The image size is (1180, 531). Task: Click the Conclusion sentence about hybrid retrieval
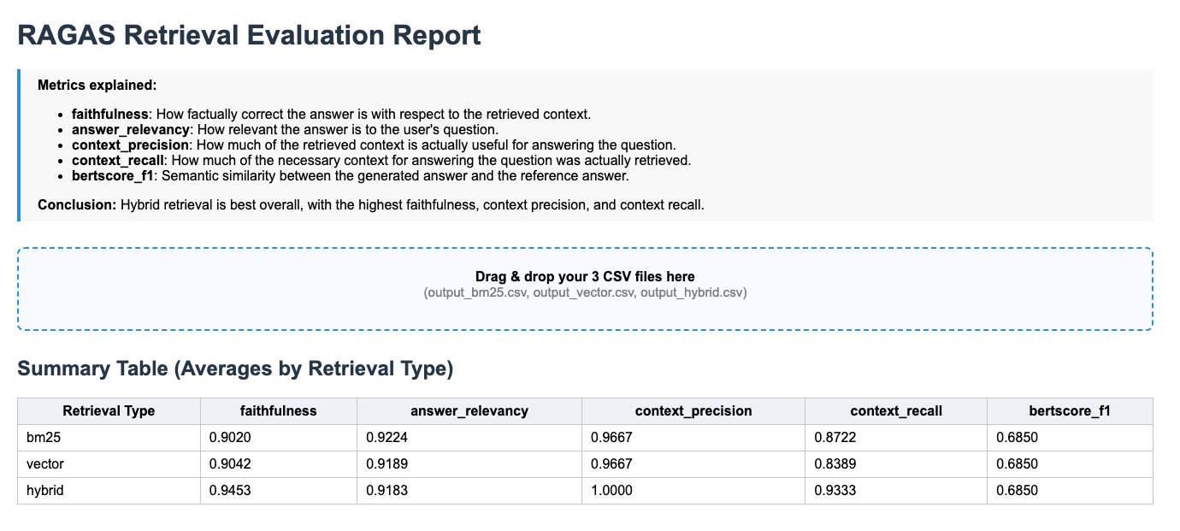pos(371,205)
